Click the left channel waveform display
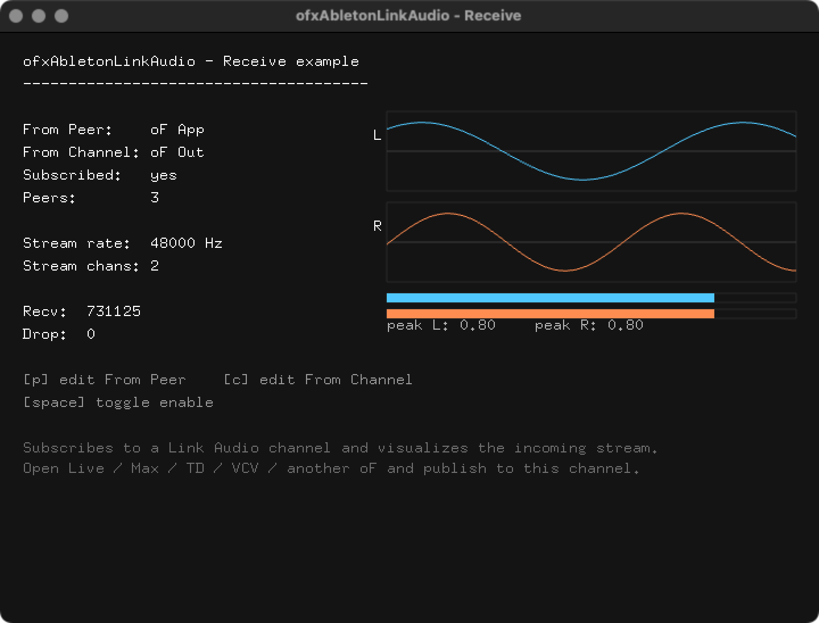 (591, 151)
